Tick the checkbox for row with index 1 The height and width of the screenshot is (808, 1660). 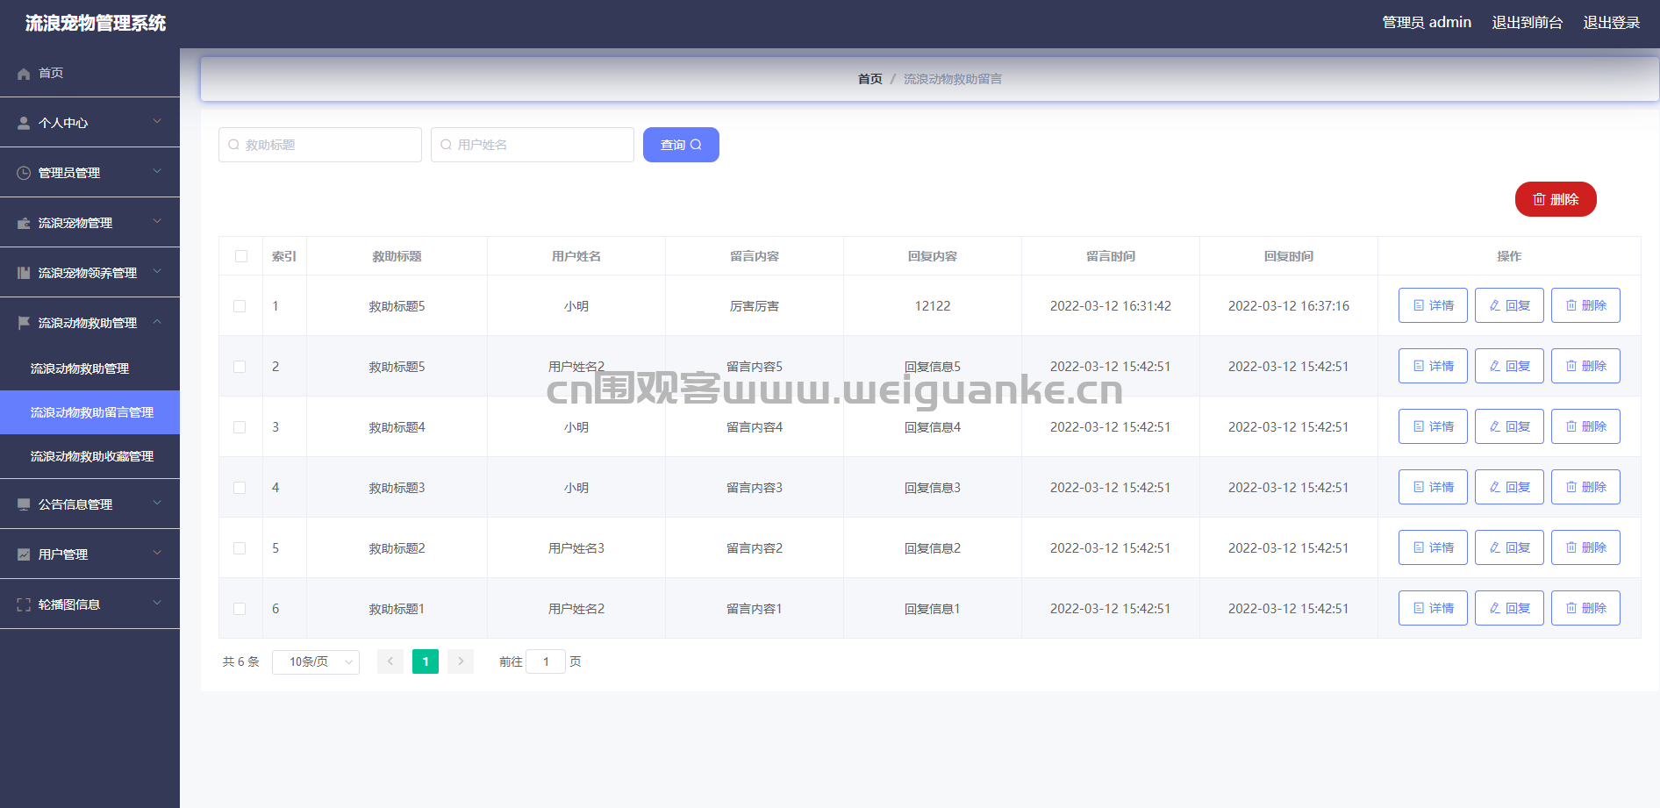tap(240, 306)
